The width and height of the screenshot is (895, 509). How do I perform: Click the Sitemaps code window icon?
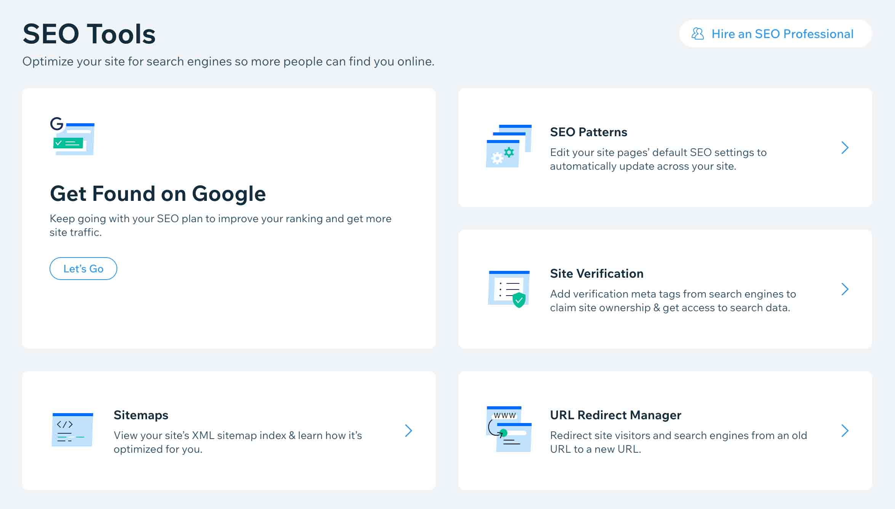point(72,429)
